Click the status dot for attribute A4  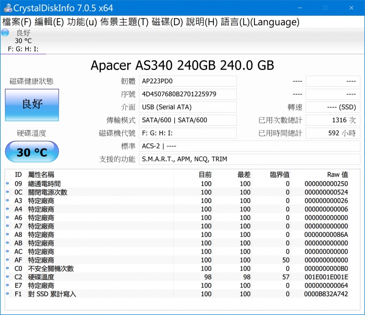[8, 209]
